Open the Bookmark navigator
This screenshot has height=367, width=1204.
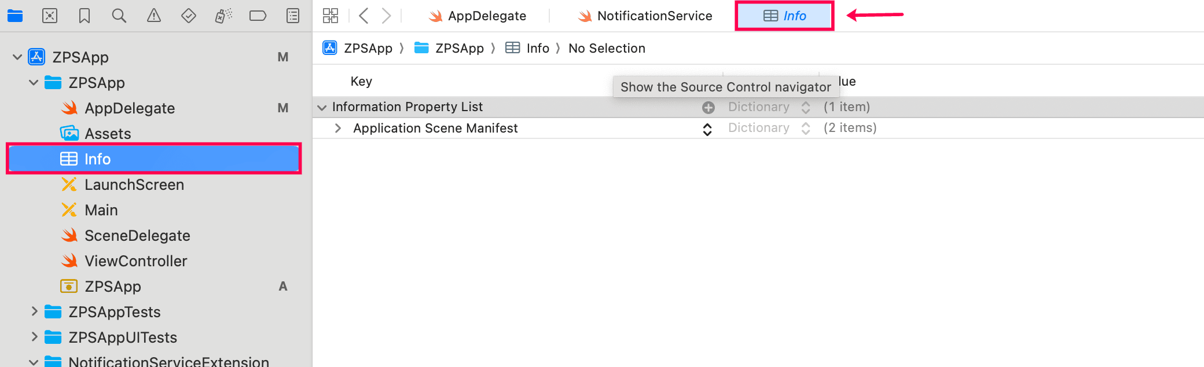pos(85,16)
